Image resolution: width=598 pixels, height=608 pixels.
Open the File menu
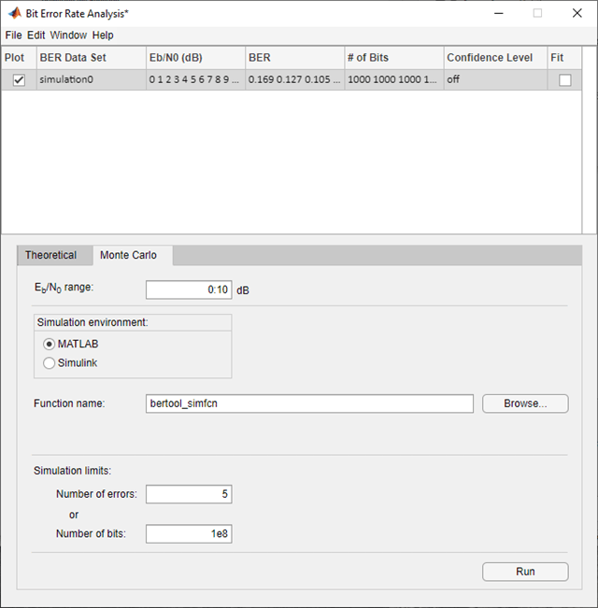pos(13,35)
